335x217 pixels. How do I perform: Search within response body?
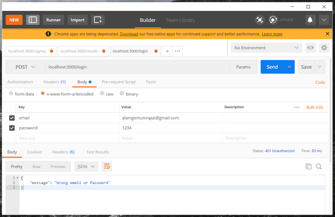319,166
